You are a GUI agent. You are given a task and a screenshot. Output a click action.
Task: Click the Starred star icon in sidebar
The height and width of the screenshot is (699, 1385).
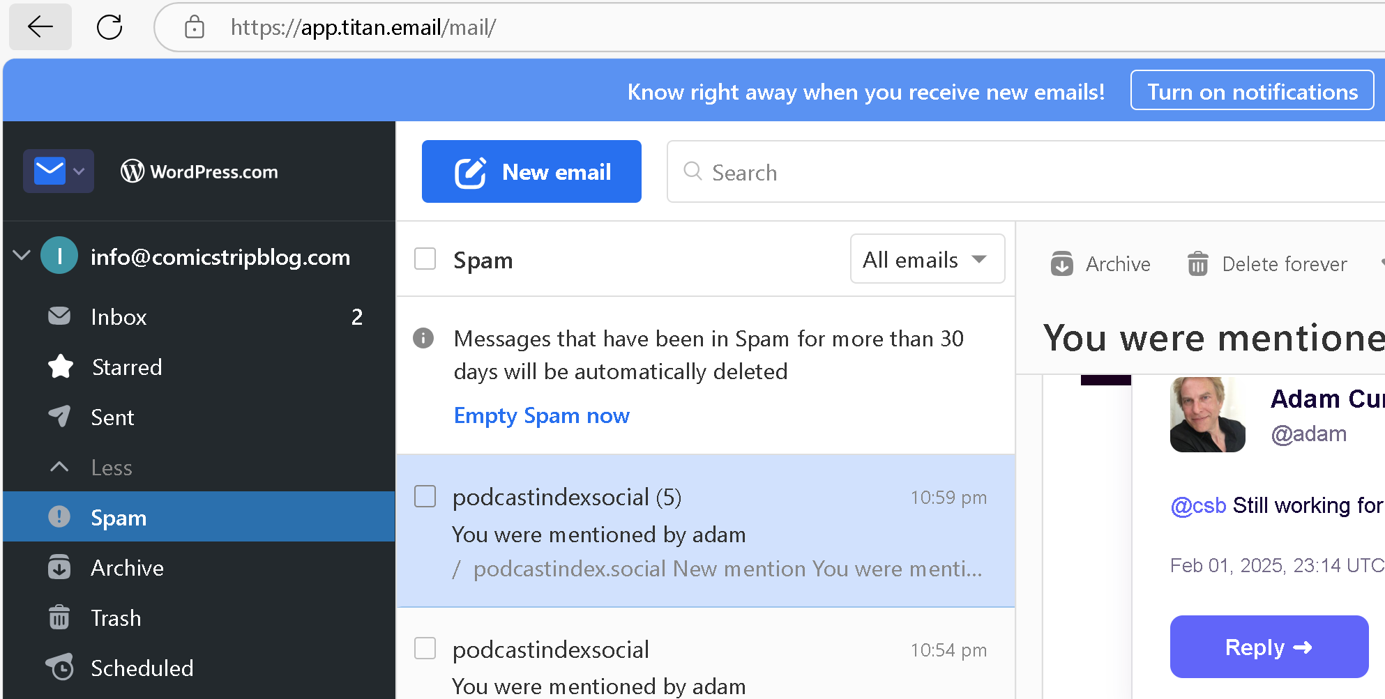(x=61, y=367)
